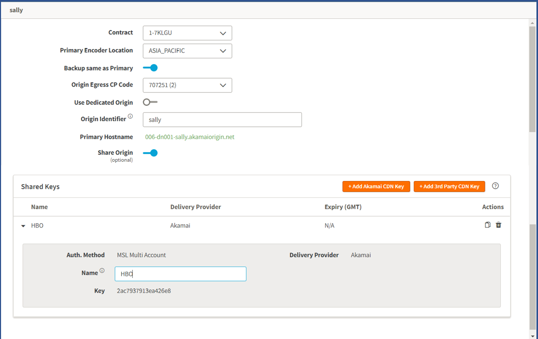Expand the Origin Egress CP Code dropdown
Viewport: 538px width, 339px height.
(187, 85)
